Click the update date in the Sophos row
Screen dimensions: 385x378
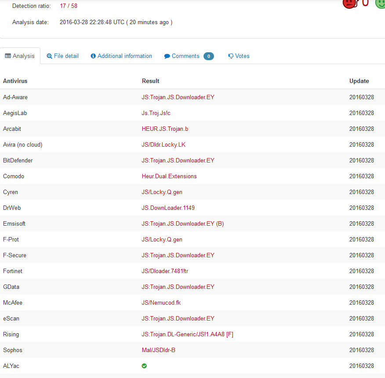click(361, 350)
